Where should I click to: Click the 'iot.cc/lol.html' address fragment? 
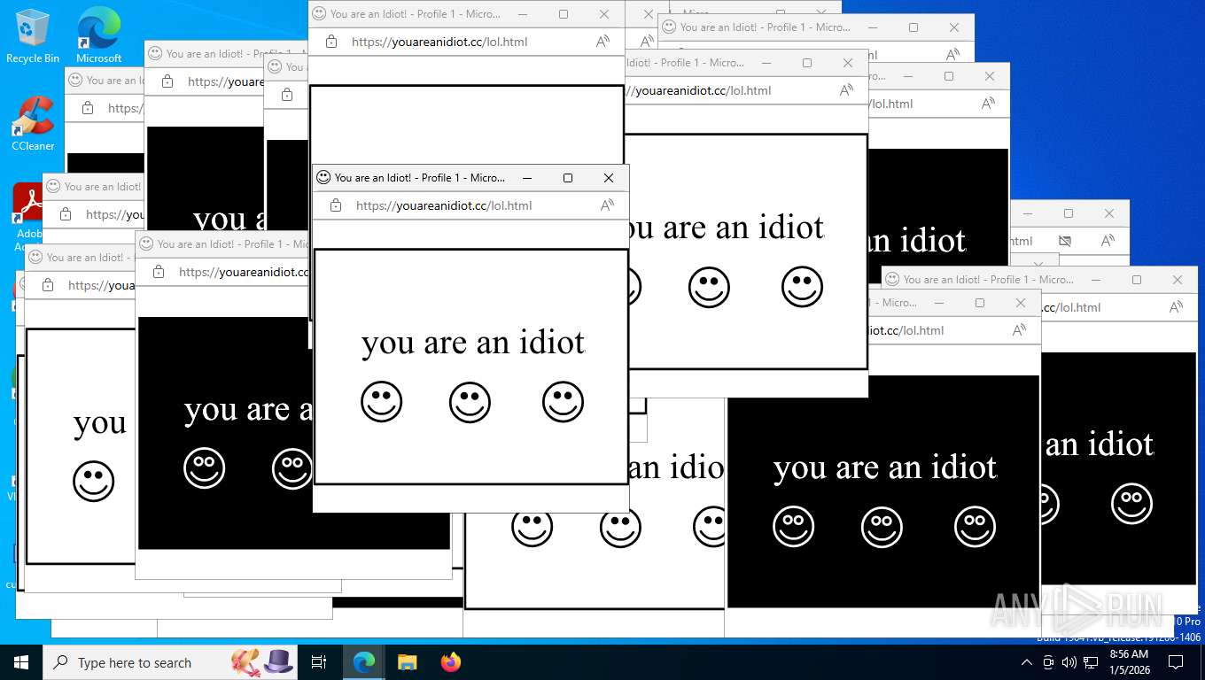point(906,330)
